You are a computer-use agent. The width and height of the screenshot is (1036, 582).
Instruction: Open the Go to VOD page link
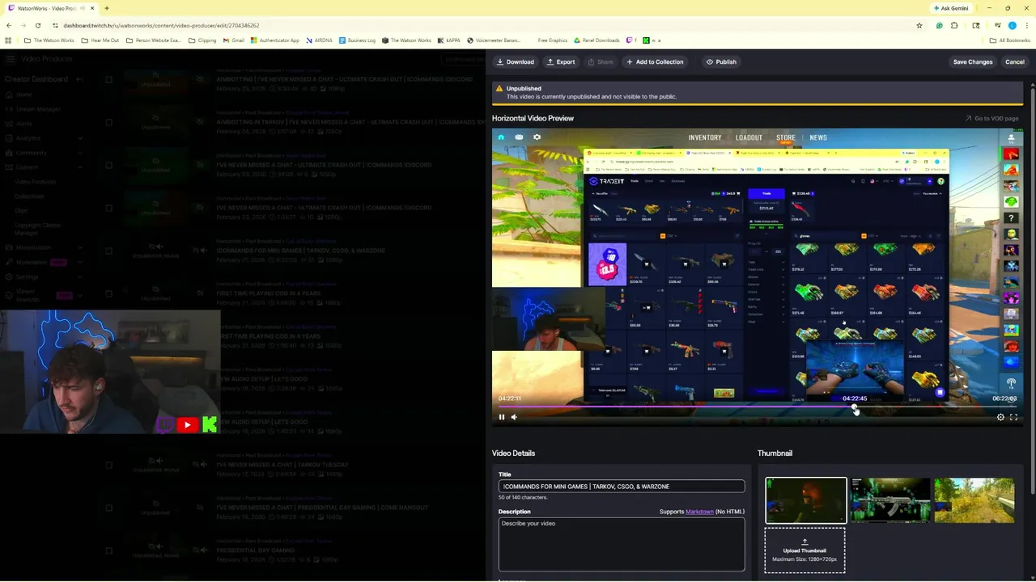pyautogui.click(x=991, y=118)
